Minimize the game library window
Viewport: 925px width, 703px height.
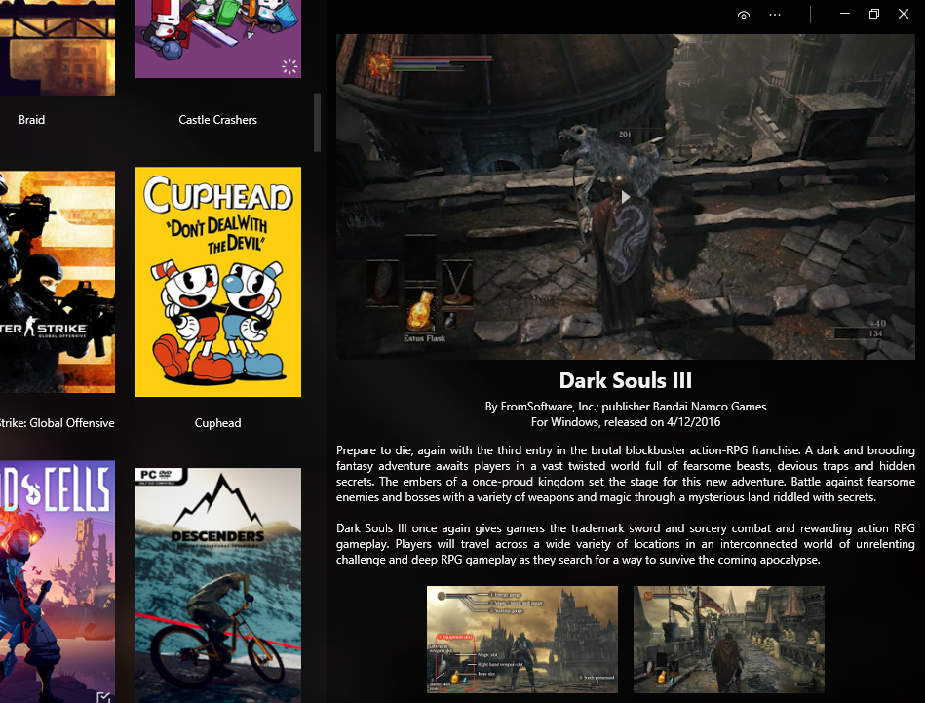(x=845, y=14)
